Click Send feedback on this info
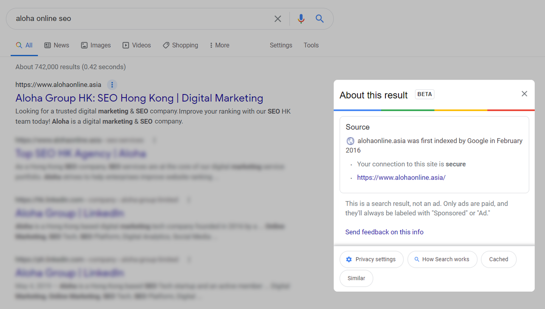This screenshot has height=309, width=545. click(384, 232)
